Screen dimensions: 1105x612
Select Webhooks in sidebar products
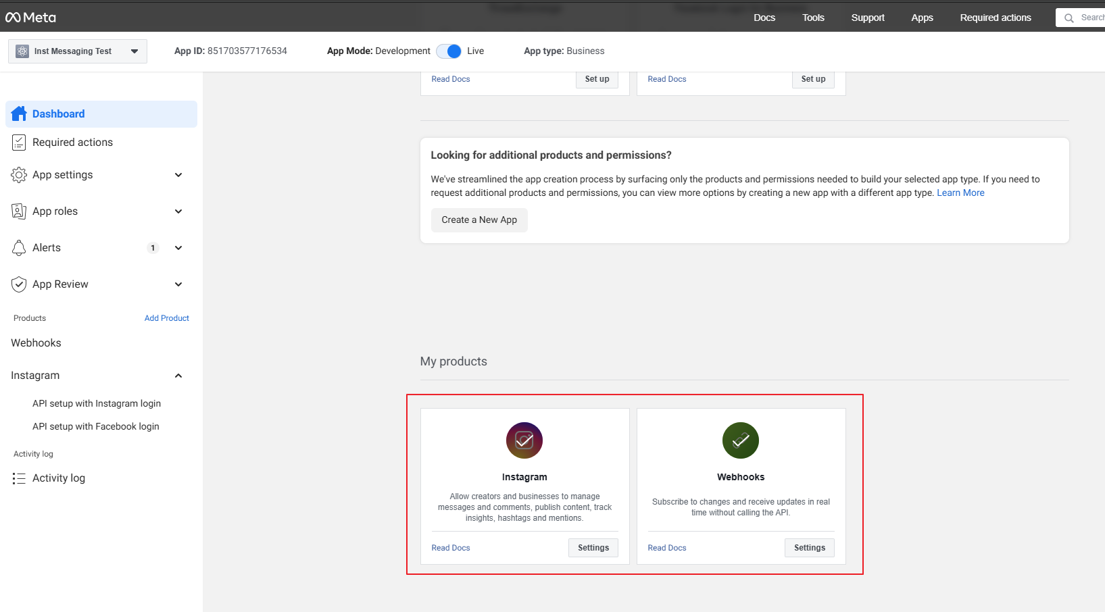click(x=36, y=343)
